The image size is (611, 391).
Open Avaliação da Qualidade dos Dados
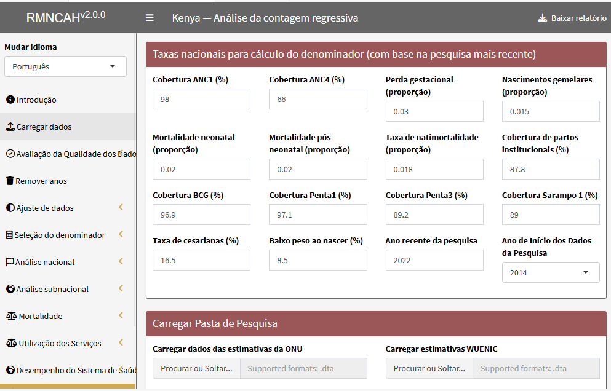(68, 154)
